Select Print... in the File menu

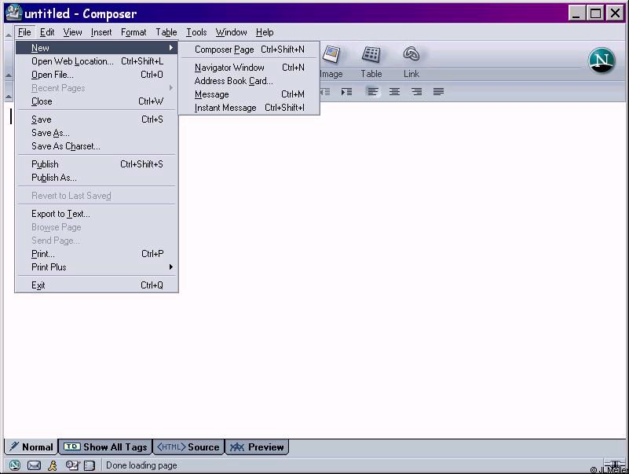point(97,254)
